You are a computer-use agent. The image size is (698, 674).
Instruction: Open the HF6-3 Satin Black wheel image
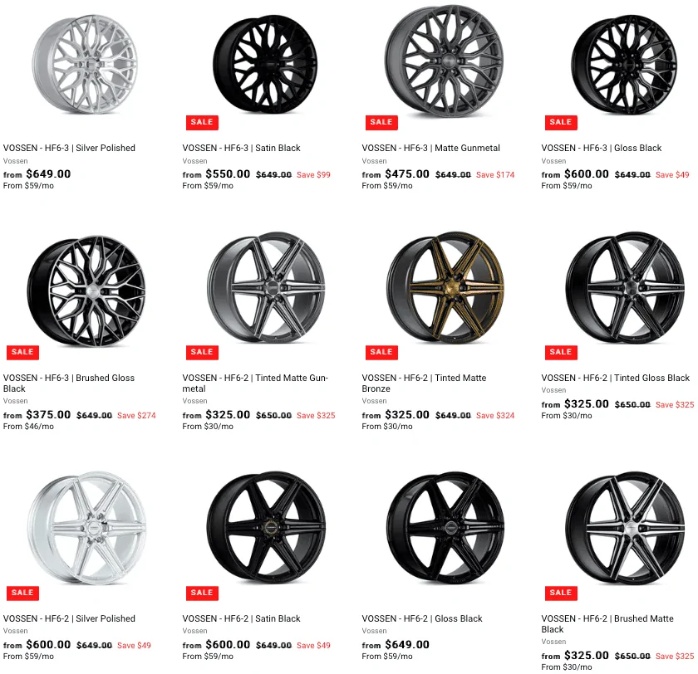[x=265, y=65]
